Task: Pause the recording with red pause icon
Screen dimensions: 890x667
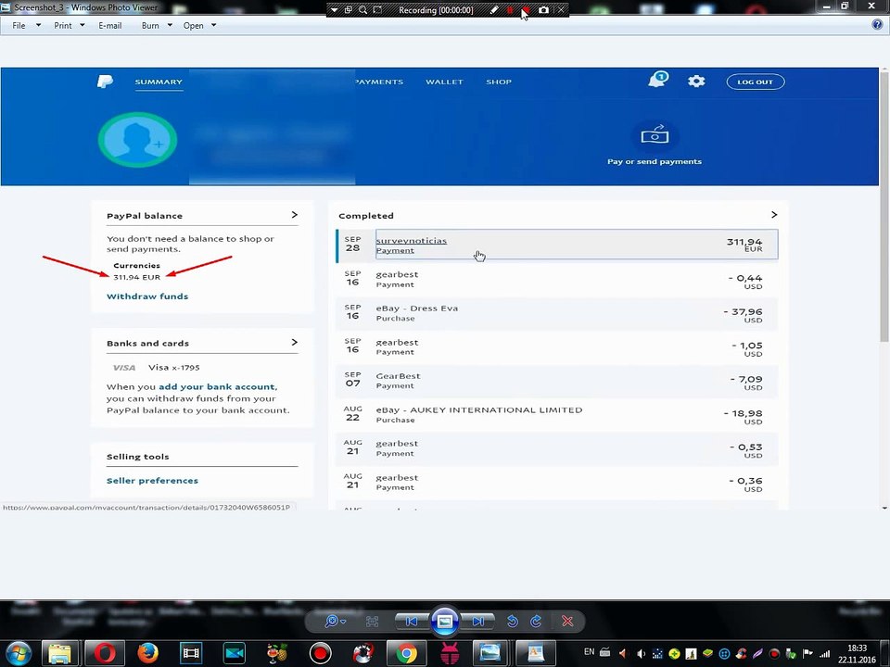Action: tap(510, 10)
